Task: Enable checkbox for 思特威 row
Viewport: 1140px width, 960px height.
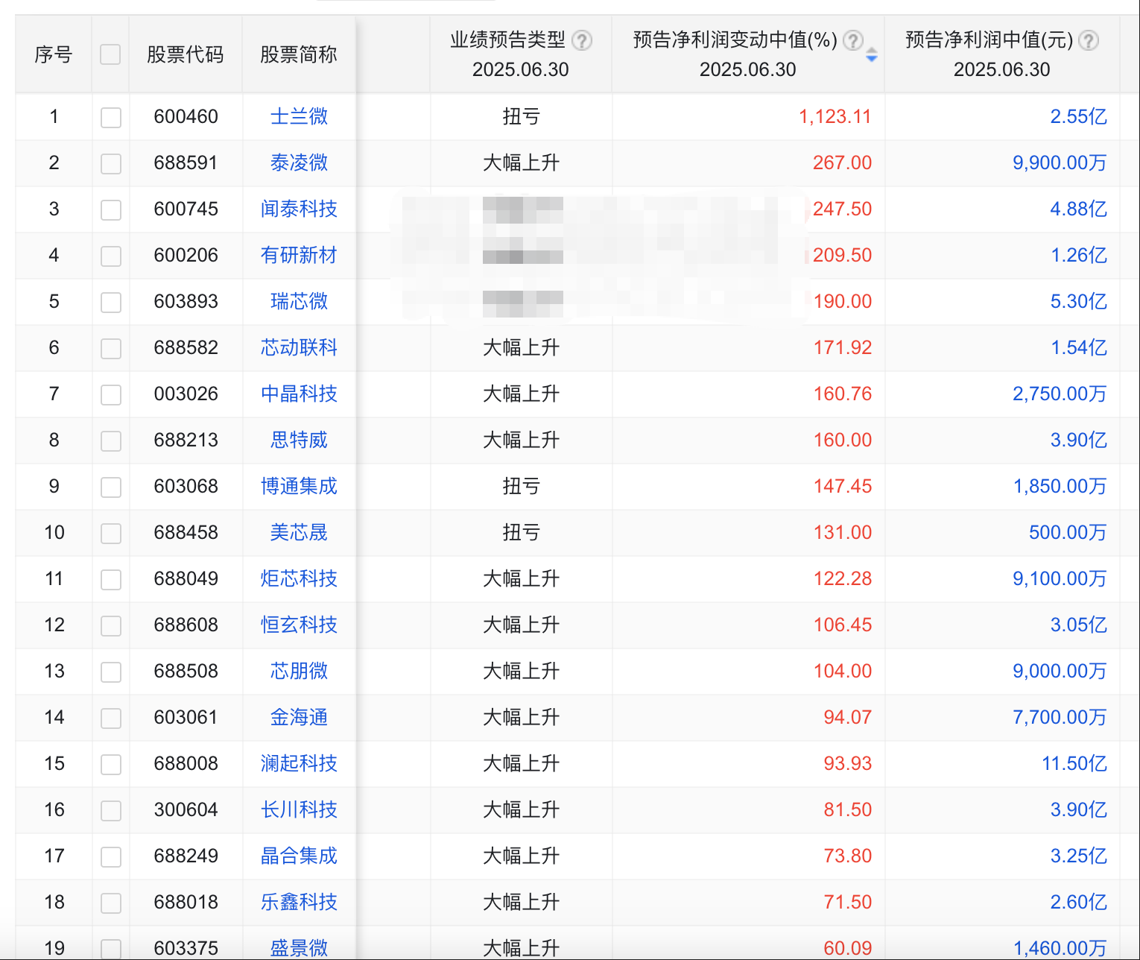Action: [x=111, y=440]
